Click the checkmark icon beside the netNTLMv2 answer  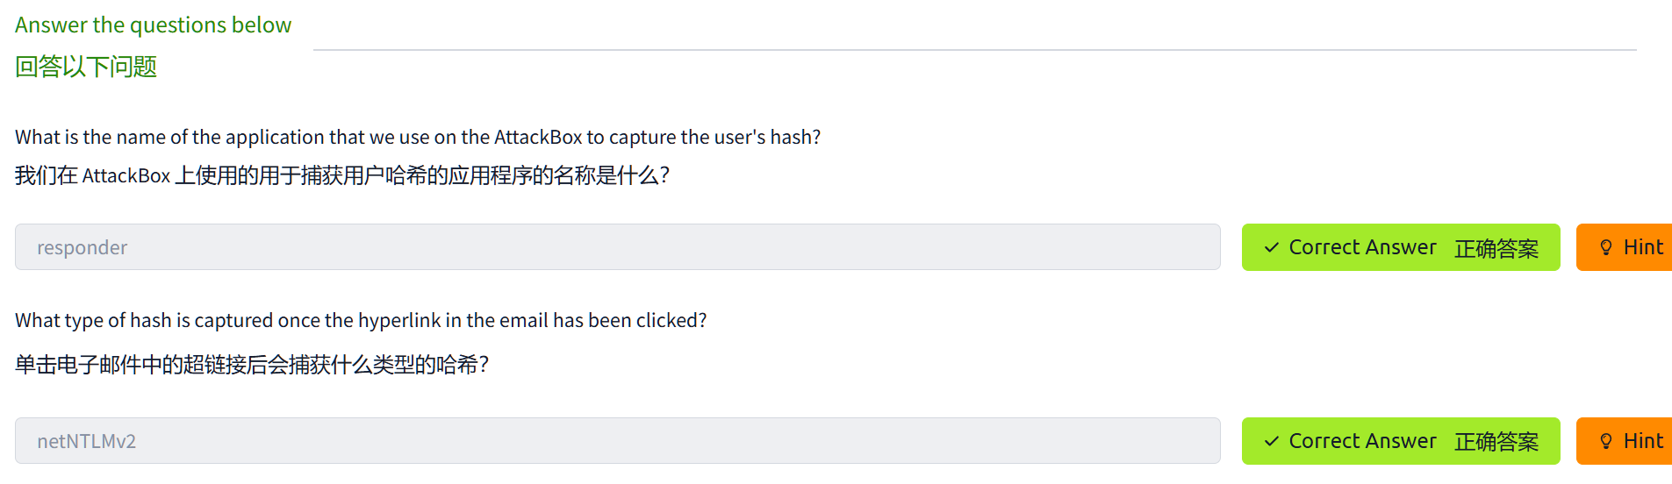point(1271,442)
